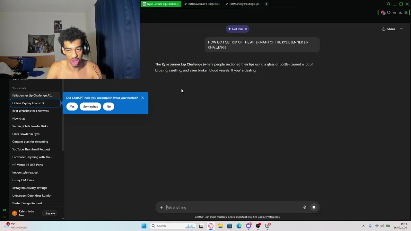Open the YouTube Thumbnail Request chat
Screen dimensions: 411x231
coord(35,149)
